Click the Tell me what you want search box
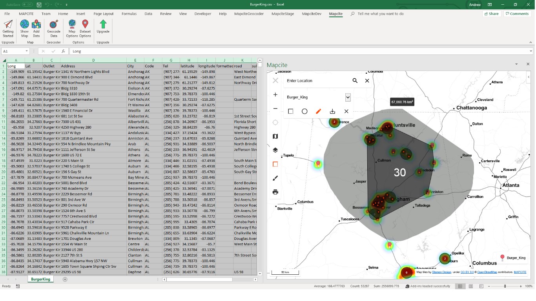The width and height of the screenshot is (536, 301). (380, 14)
